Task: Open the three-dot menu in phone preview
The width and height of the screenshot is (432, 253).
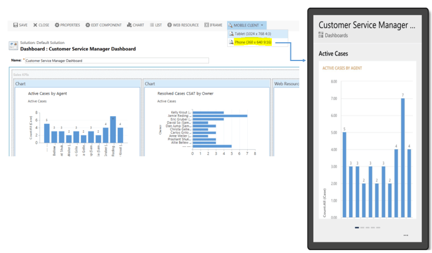Action: click(405, 235)
